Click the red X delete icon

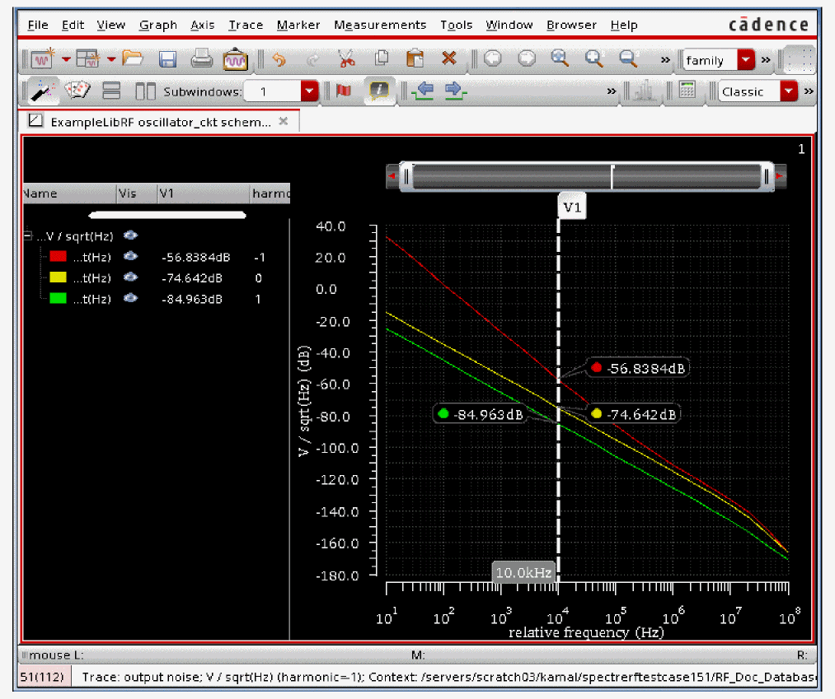pos(448,59)
